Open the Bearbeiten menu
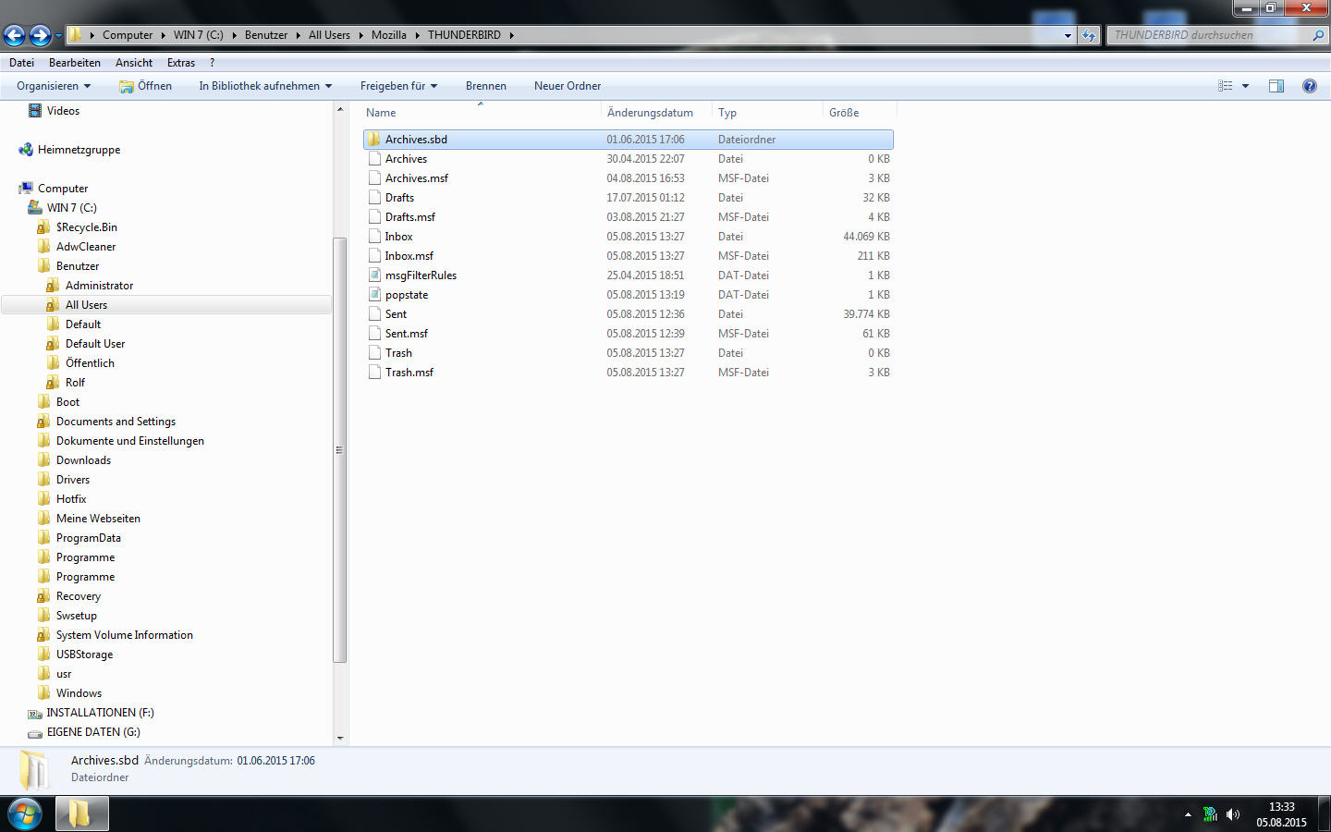 [75, 63]
